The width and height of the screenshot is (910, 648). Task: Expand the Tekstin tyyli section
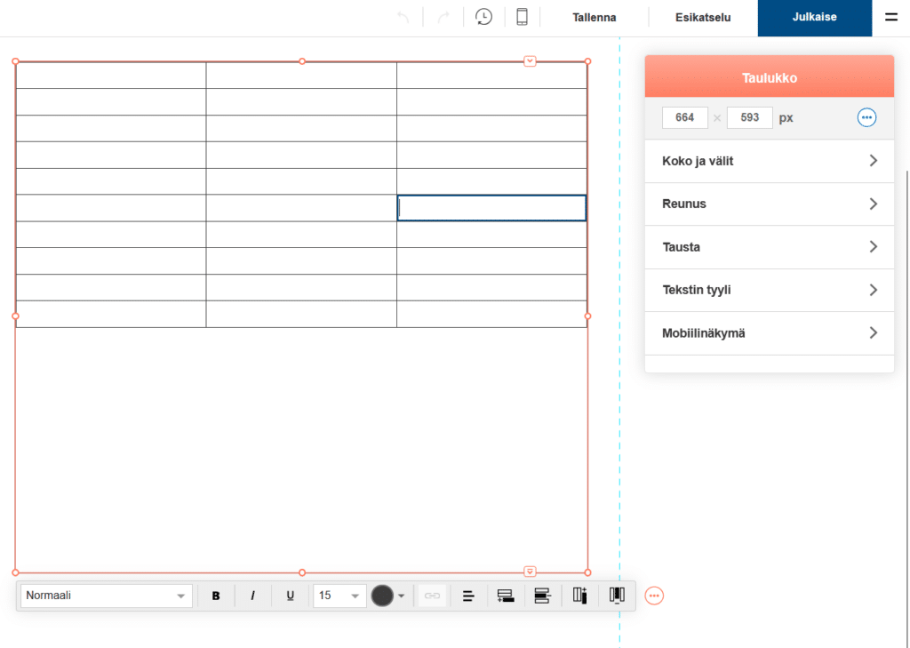pyautogui.click(x=769, y=290)
